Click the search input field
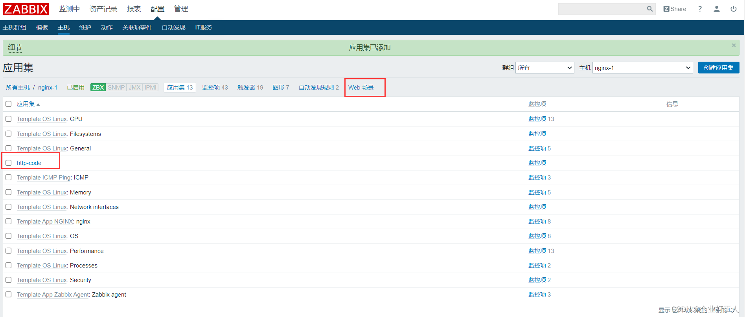 602,9
